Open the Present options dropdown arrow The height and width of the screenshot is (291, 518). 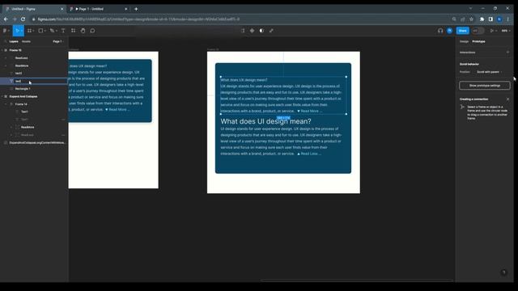point(496,31)
